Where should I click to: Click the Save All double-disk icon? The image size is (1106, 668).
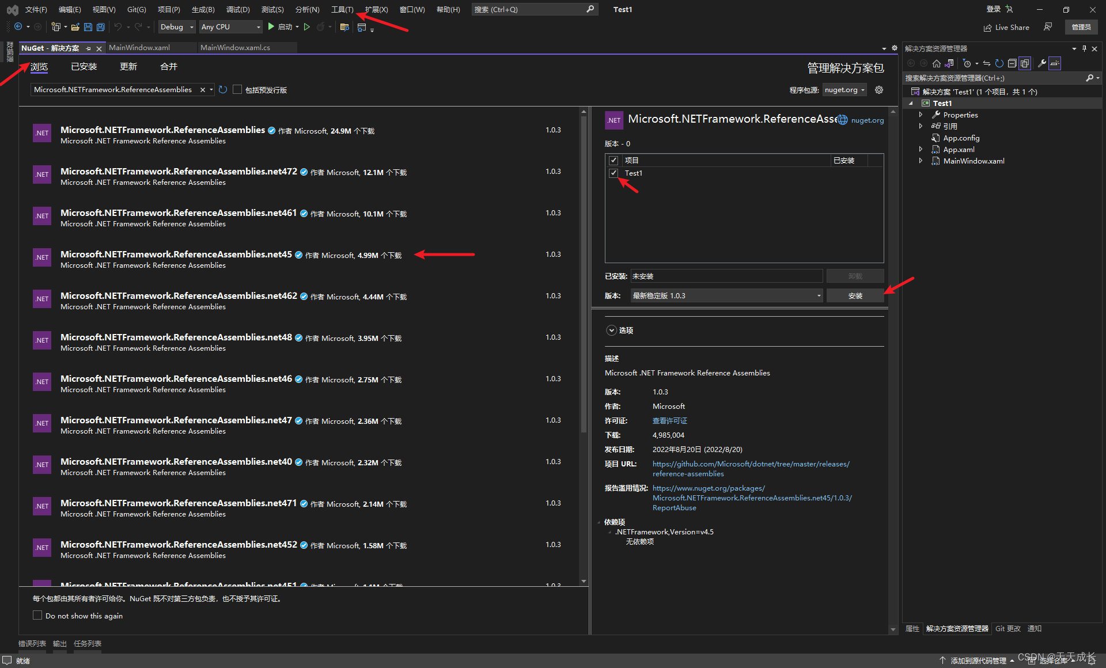click(101, 27)
